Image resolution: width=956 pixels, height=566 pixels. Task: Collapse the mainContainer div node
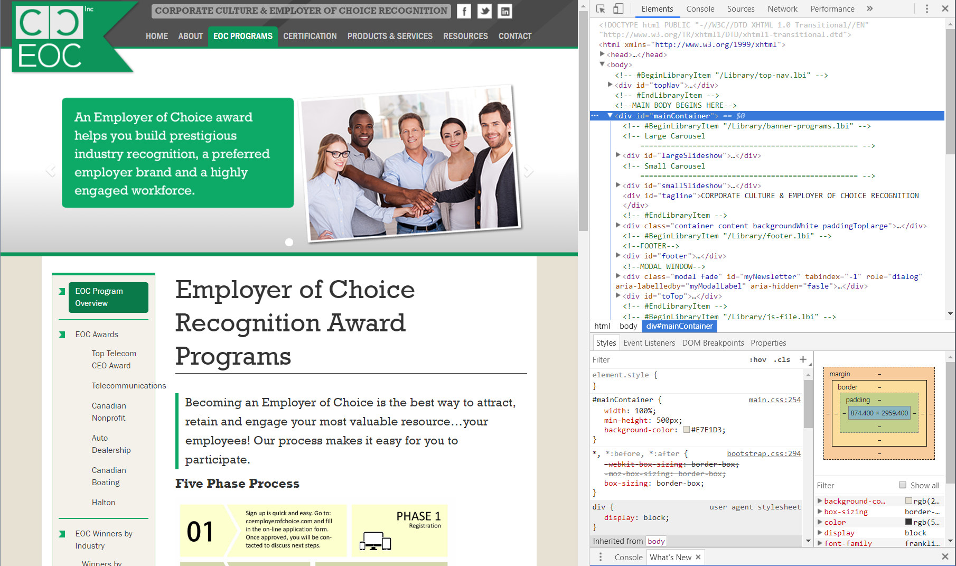[610, 115]
